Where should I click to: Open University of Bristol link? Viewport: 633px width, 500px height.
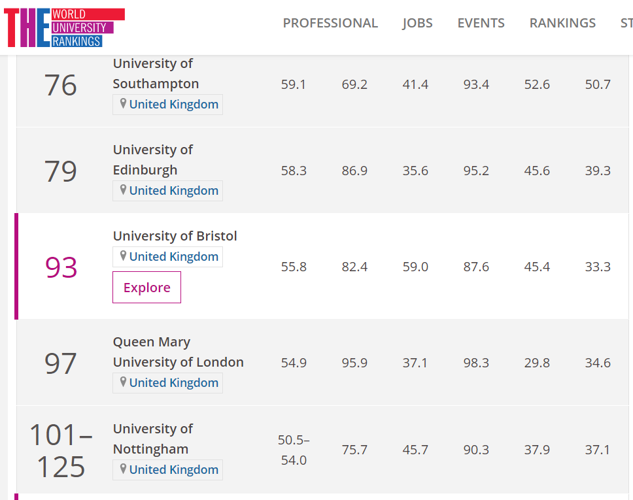(175, 235)
